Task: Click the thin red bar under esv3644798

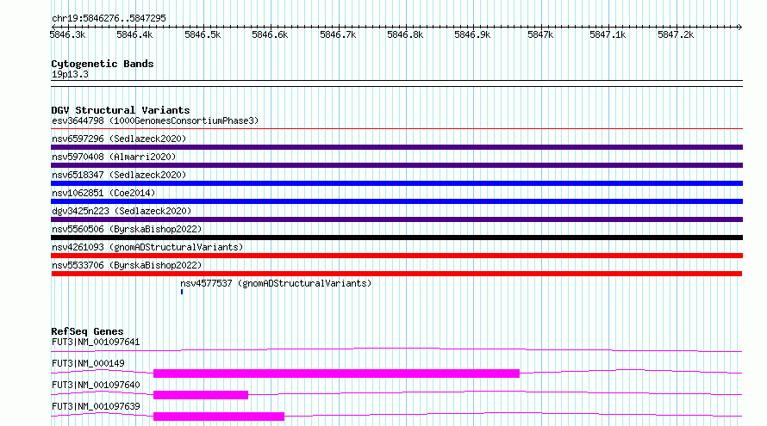Action: coord(396,129)
